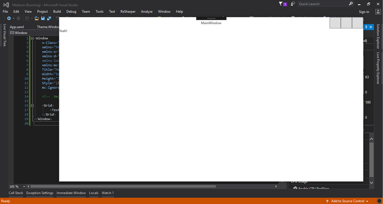The width and height of the screenshot is (383, 204).
Task: Pin the Solution Explorer panel with the pin icon
Action: tap(366, 27)
